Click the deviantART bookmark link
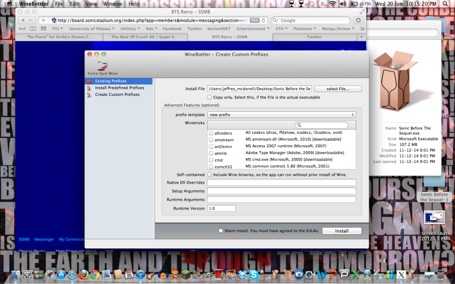This screenshot has height=284, width=455. [219, 29]
